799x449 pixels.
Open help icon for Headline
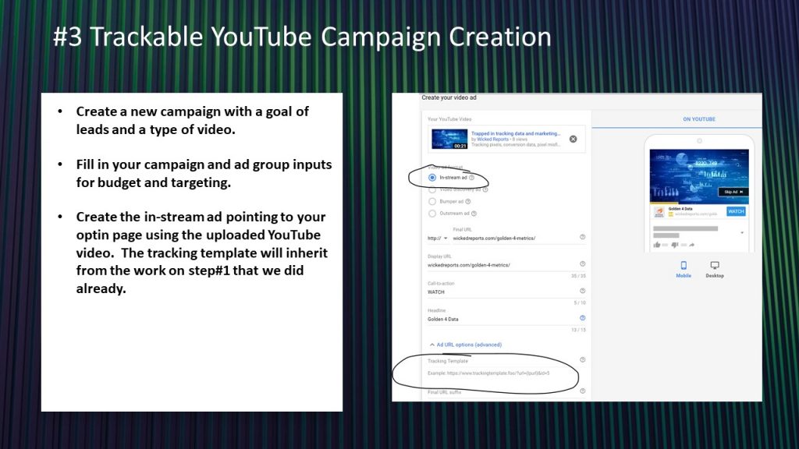coord(582,318)
